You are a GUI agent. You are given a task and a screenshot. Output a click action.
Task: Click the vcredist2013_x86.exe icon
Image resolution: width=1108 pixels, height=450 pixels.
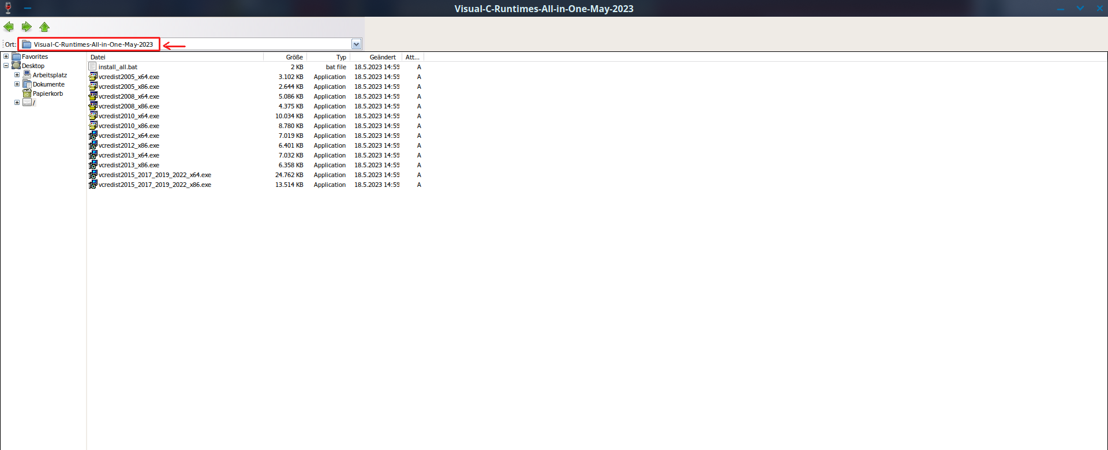coord(92,165)
